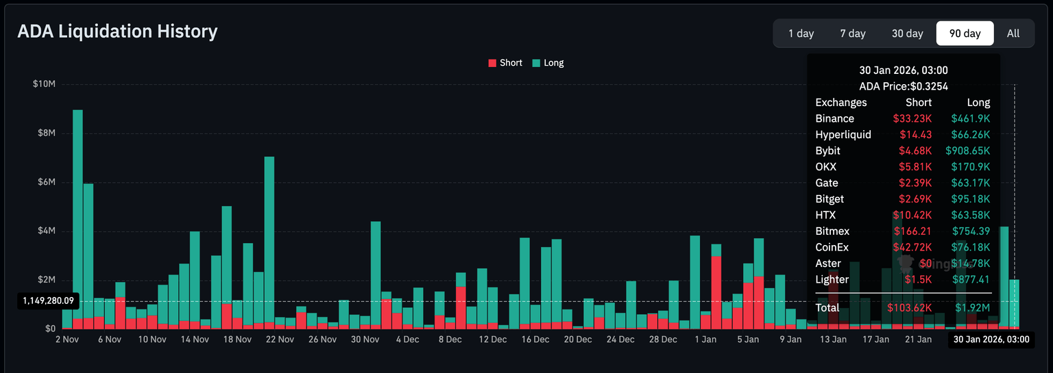This screenshot has height=373, width=1053.
Task: Switch to the 1 day range
Action: [801, 33]
